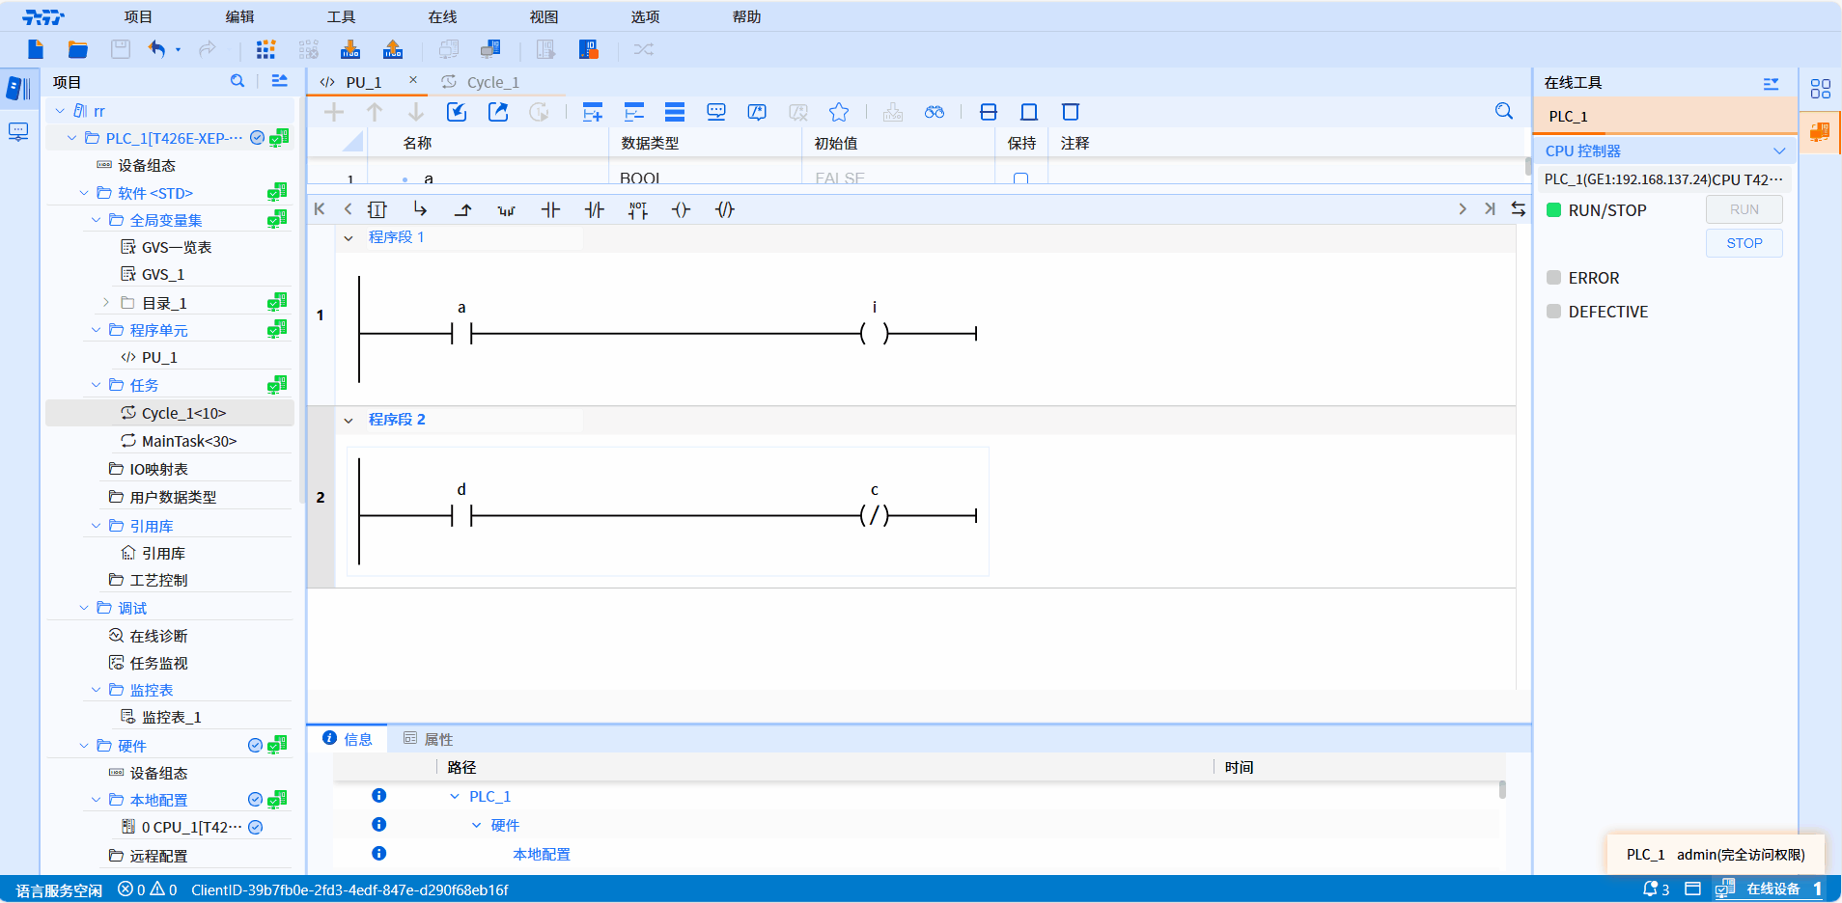
Task: Click the Open Folder icon in toolbar
Action: pyautogui.click(x=78, y=49)
